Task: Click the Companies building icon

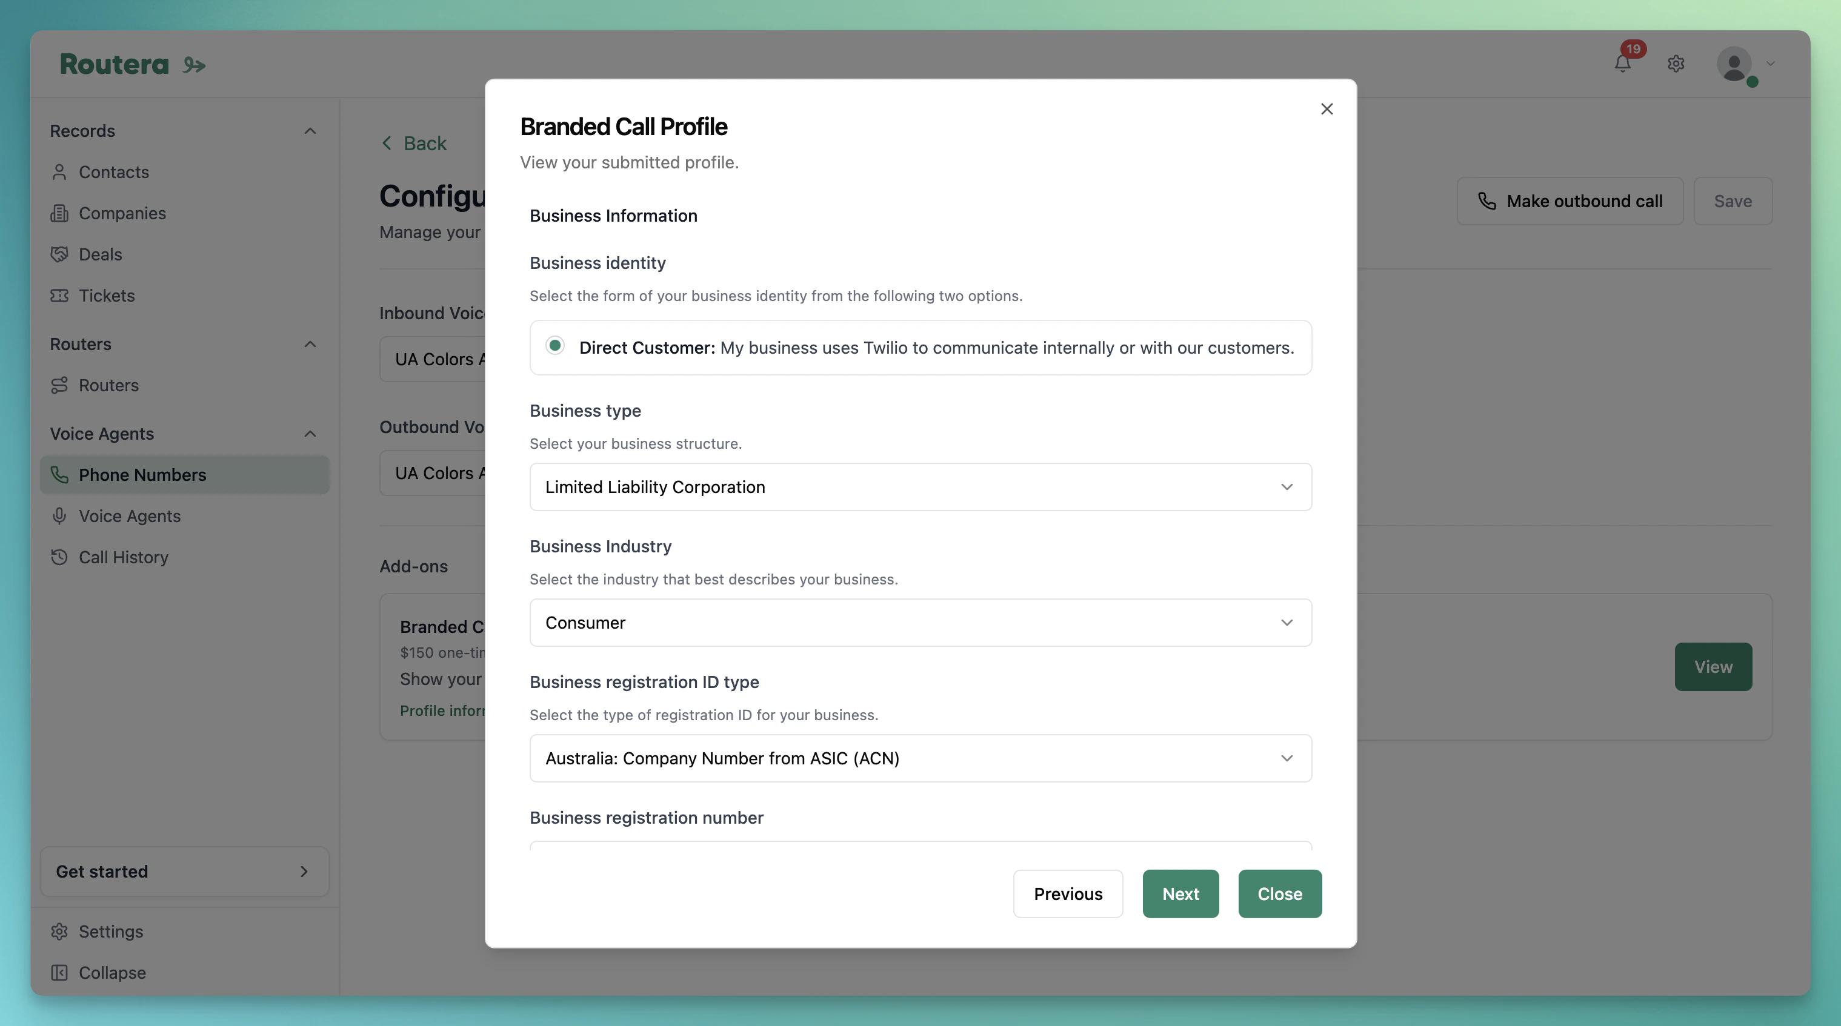Action: tap(59, 213)
